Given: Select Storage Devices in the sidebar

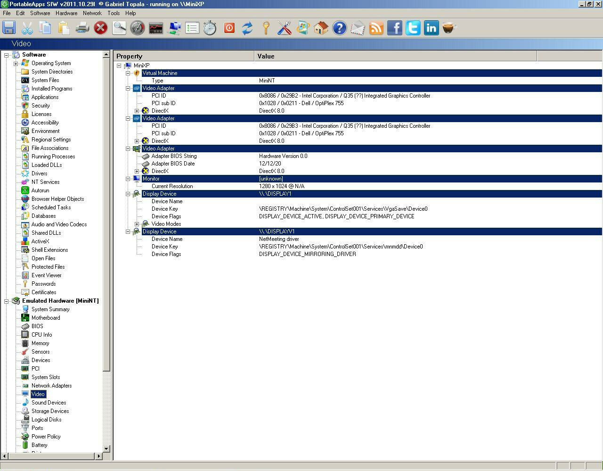Looking at the screenshot, I should 50,411.
